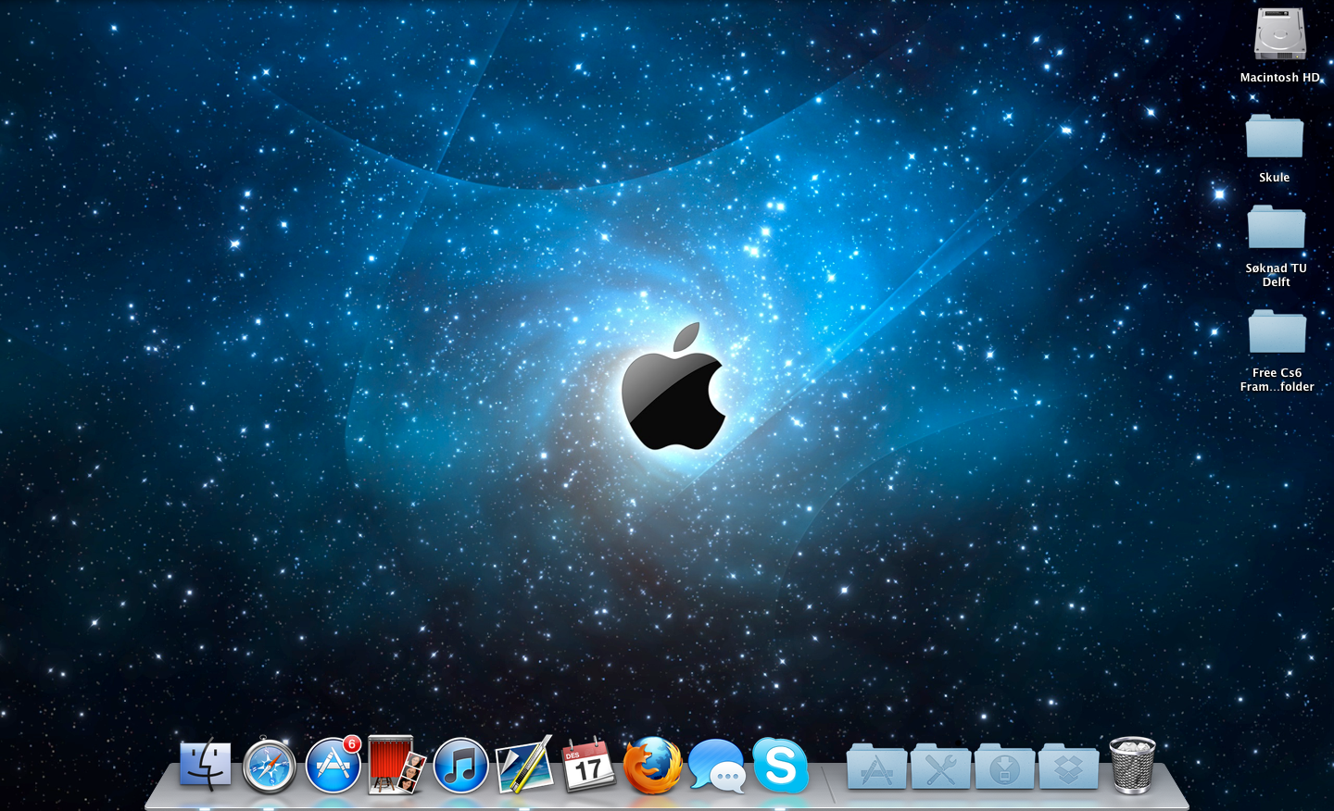Launch Skype from the Dock
This screenshot has width=1334, height=811.
pyautogui.click(x=780, y=766)
